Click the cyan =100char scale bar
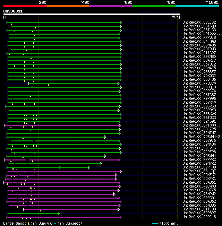The width and height of the screenshot is (222, 226). (x=155, y=224)
